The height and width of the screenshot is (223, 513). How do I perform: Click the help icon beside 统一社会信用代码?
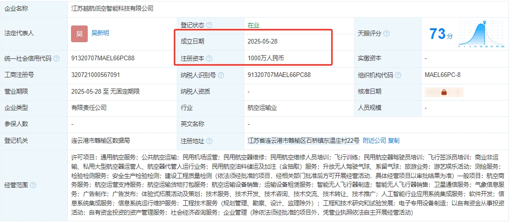(56, 58)
